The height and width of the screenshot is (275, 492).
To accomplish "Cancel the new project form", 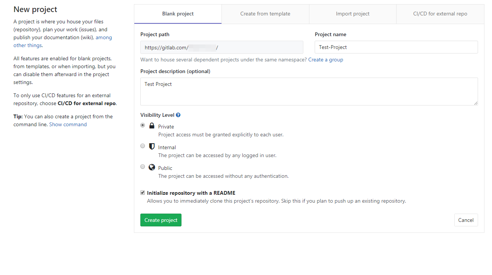I will (x=466, y=220).
